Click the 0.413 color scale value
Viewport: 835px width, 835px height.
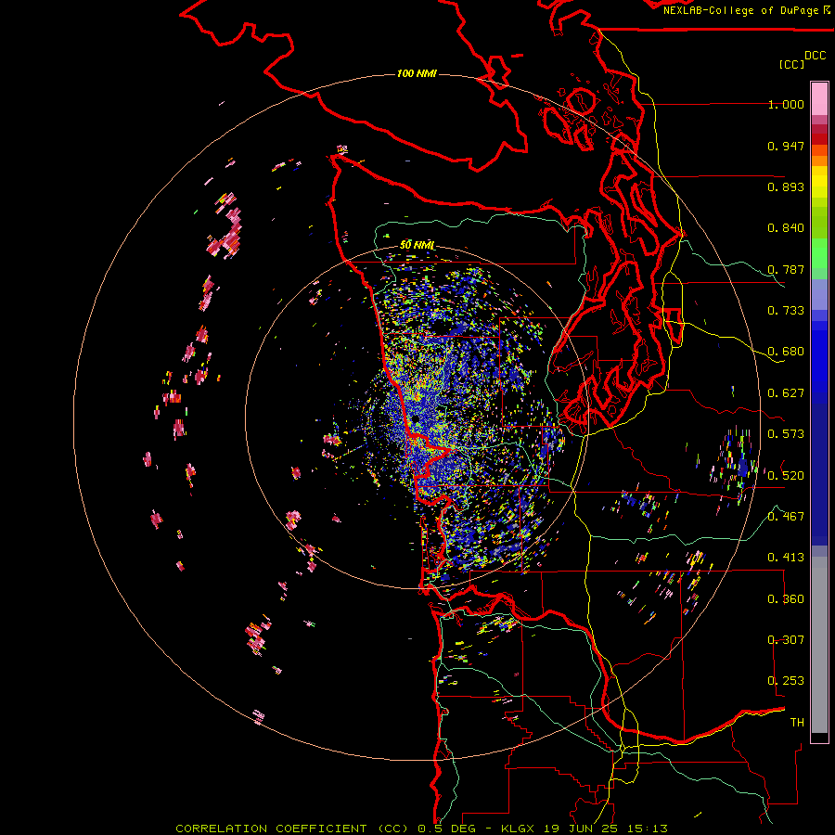coord(786,558)
